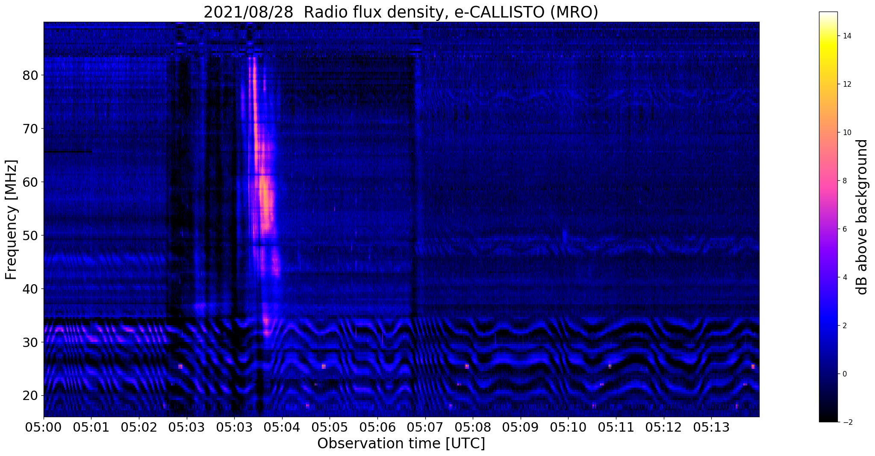Click the colorbar tick value 4
Viewport: 875px width, 456px height.
[x=844, y=277]
